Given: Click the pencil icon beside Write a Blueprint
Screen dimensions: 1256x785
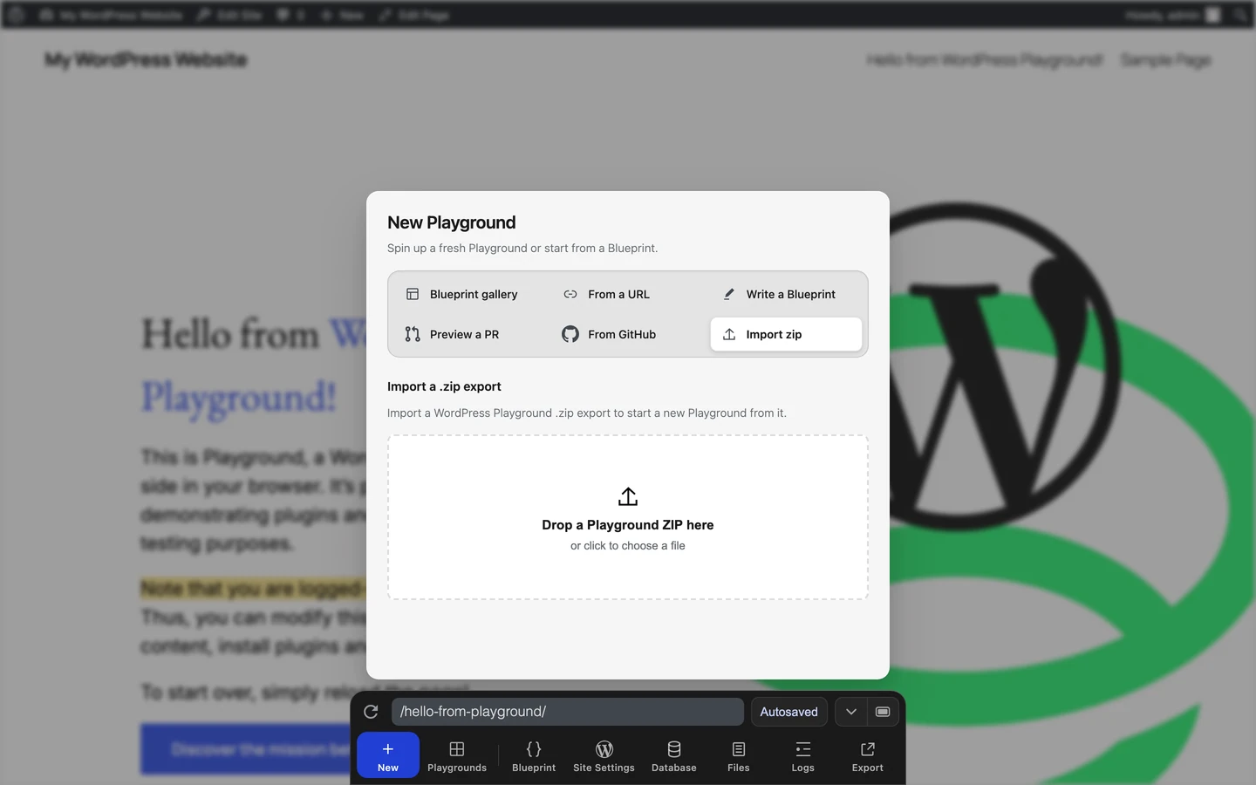Looking at the screenshot, I should (729, 294).
